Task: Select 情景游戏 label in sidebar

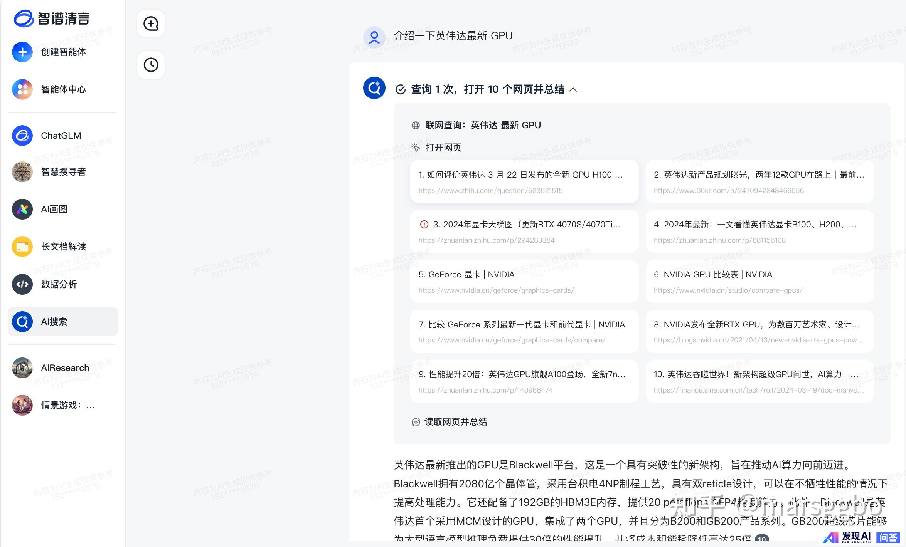Action: (68, 405)
